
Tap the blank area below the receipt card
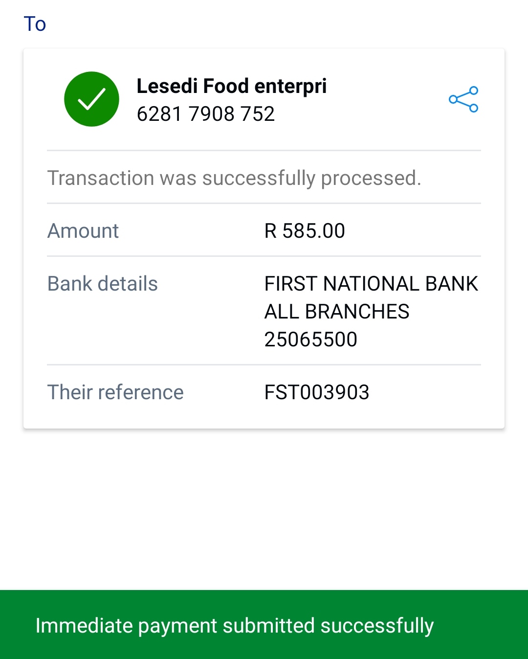point(264,509)
